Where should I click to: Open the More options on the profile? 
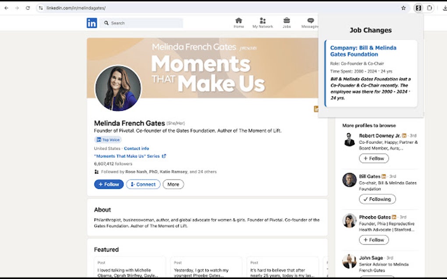[173, 184]
